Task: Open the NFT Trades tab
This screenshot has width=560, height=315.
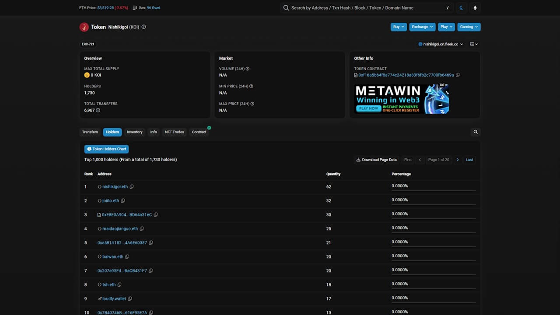Action: [174, 132]
